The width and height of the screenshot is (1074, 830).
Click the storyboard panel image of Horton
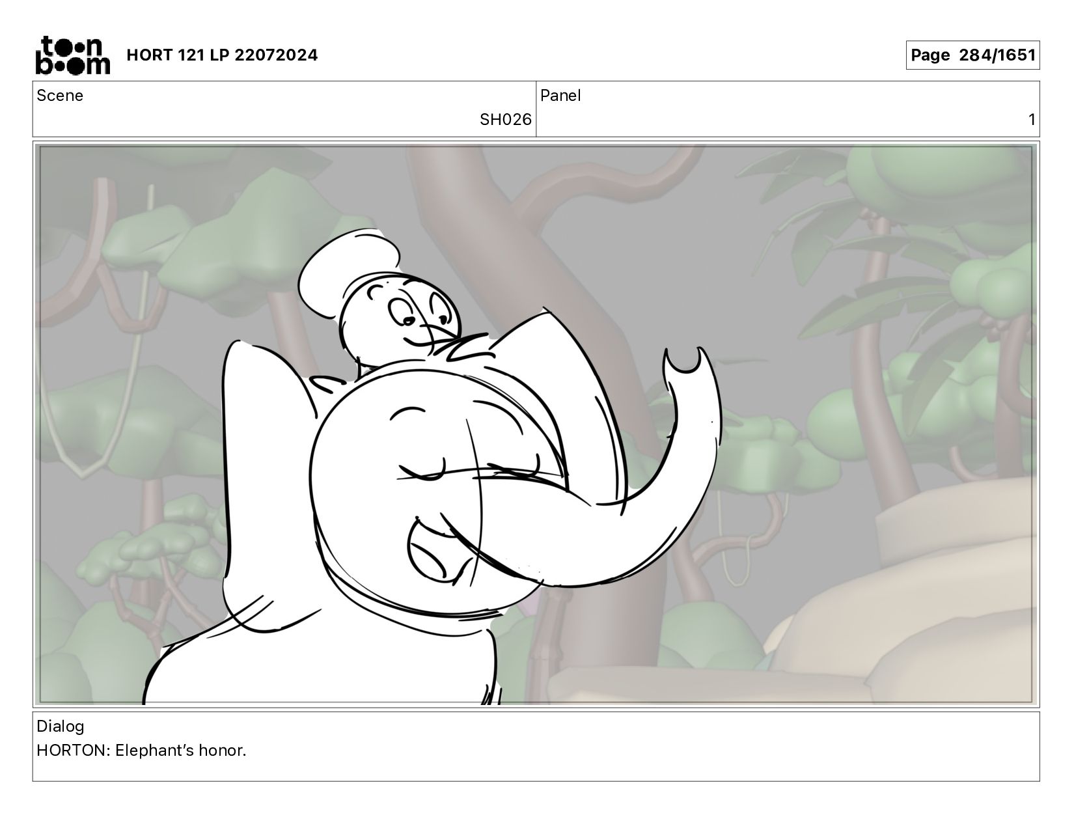(536, 424)
